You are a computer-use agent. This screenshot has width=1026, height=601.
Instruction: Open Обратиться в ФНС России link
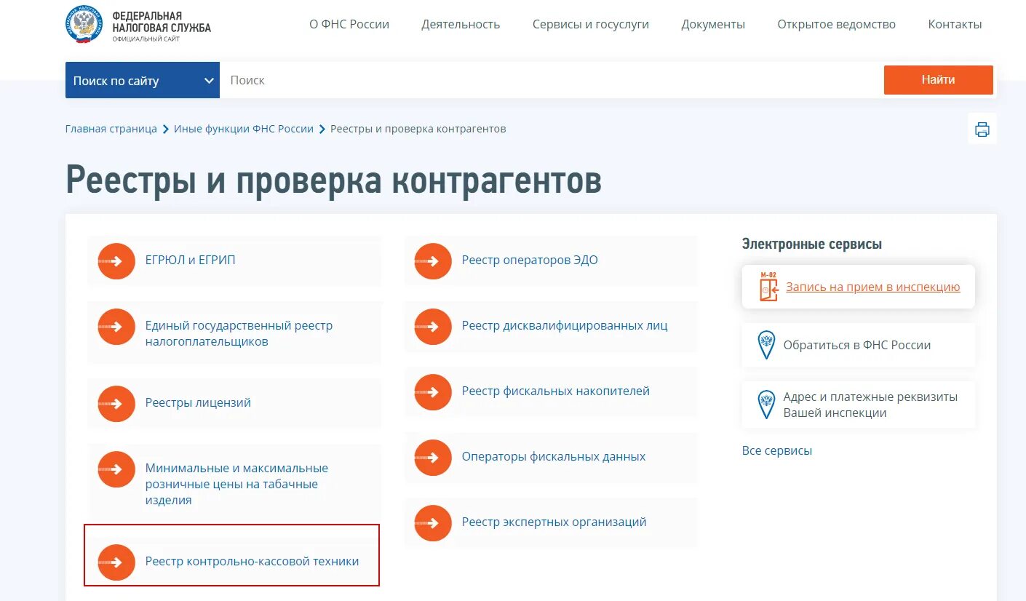[x=857, y=345]
